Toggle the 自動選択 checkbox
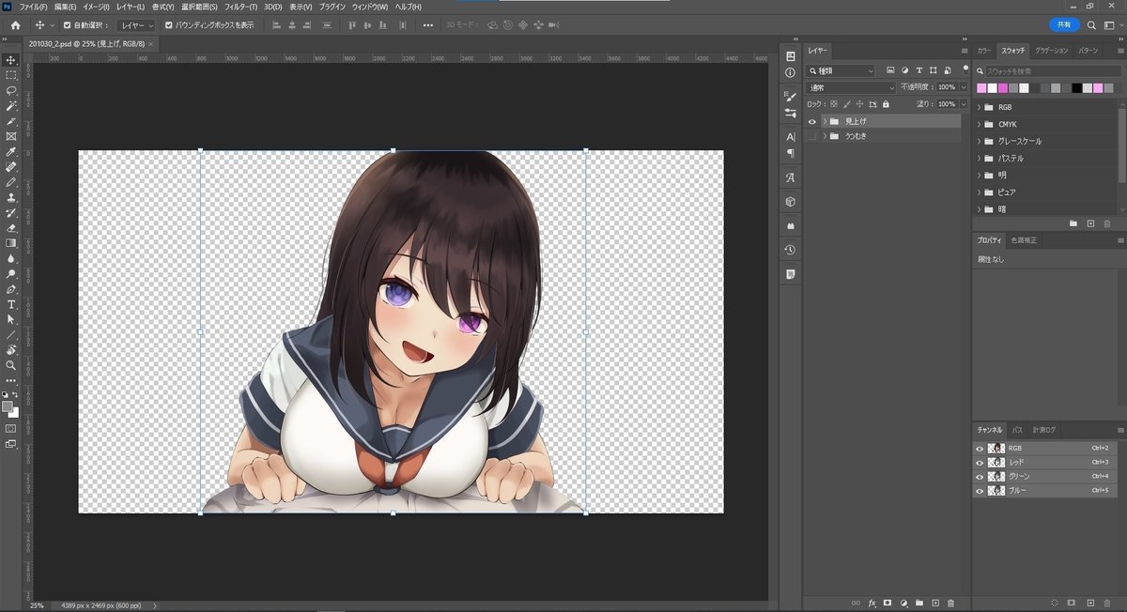Screen dimensions: 1127x612 coord(66,25)
